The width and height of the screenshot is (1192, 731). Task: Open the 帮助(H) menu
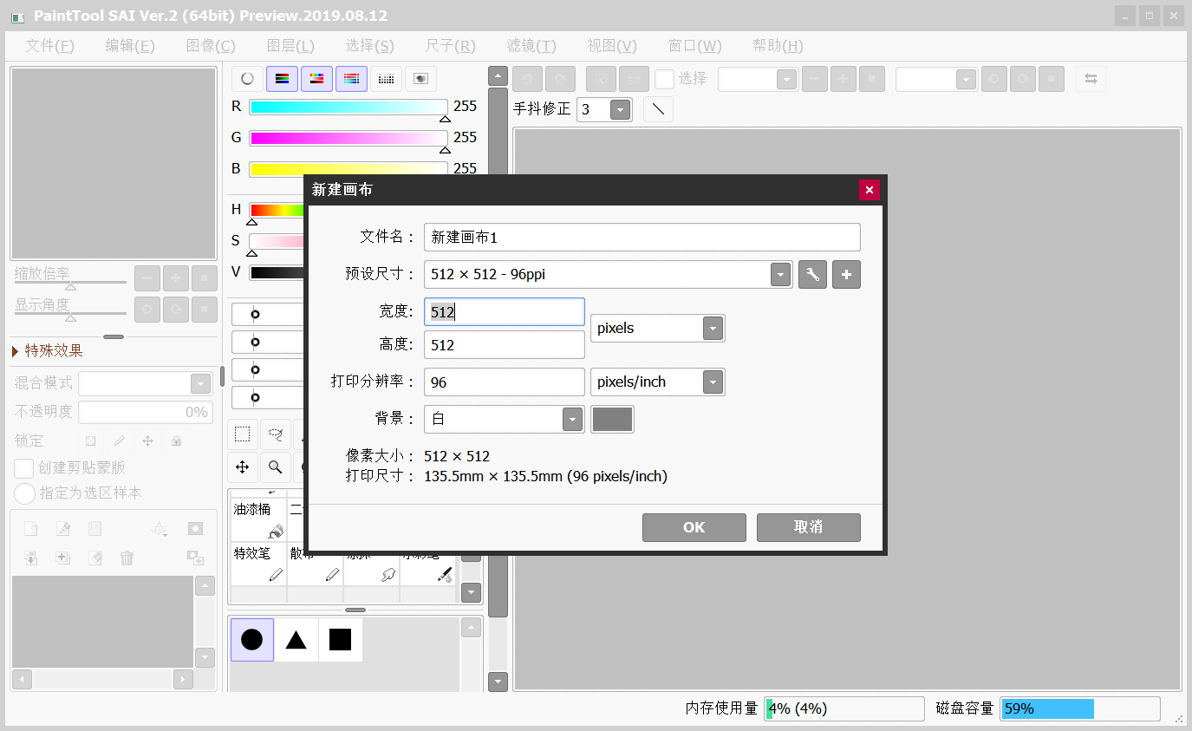pyautogui.click(x=778, y=46)
